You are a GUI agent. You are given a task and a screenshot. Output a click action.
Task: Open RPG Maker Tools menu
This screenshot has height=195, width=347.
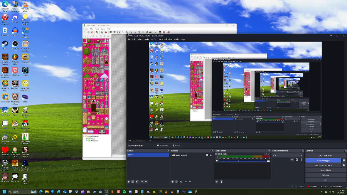tap(97, 29)
